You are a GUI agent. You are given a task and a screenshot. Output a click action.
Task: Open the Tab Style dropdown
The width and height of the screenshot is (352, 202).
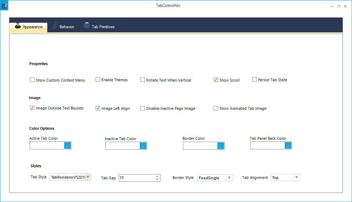(x=89, y=177)
